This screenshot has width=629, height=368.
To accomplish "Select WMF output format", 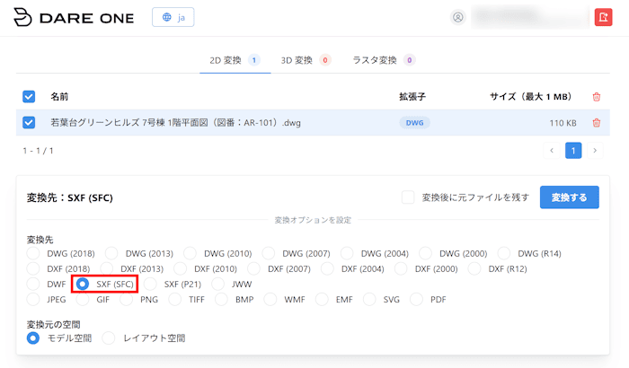I will pyautogui.click(x=270, y=300).
